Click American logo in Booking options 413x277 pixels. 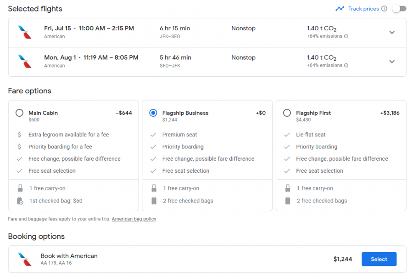click(25, 259)
